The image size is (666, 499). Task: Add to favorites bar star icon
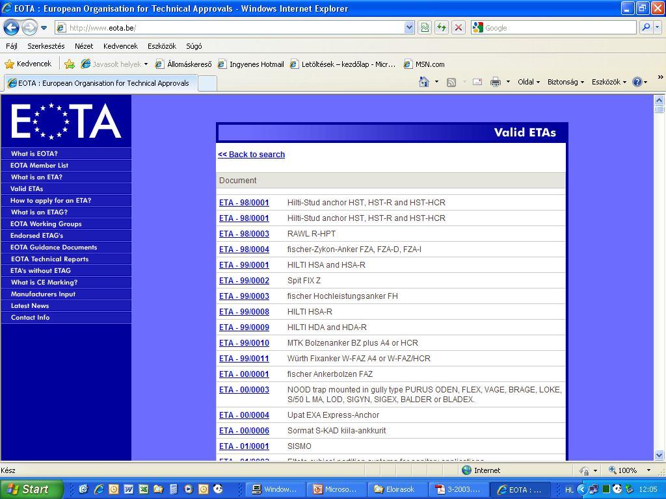point(69,64)
